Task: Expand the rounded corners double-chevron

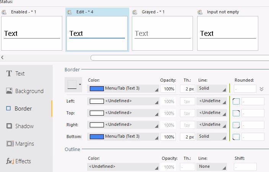Action: [x=261, y=89]
